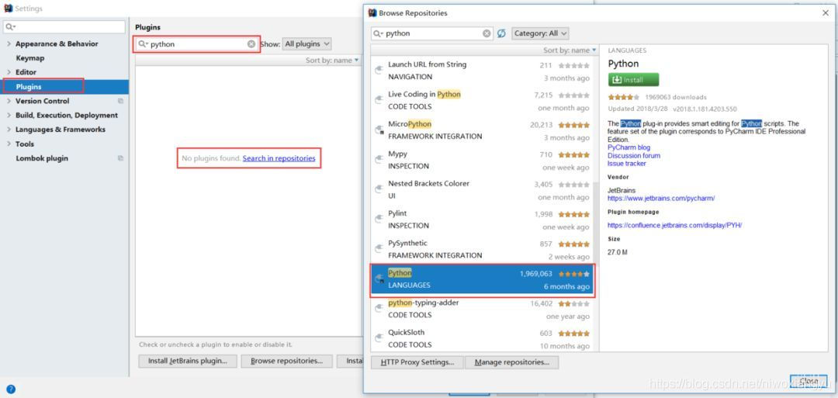The image size is (838, 398).
Task: Open the jetbrains.com/pycharm vendor link
Action: point(661,198)
